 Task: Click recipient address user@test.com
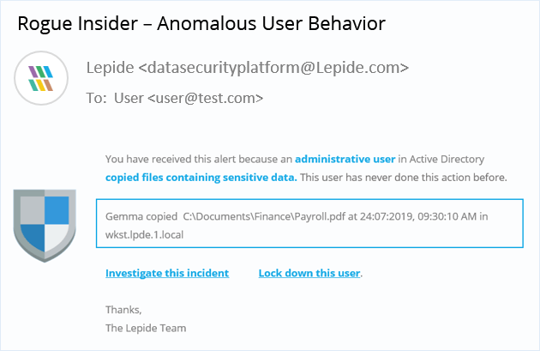[205, 99]
